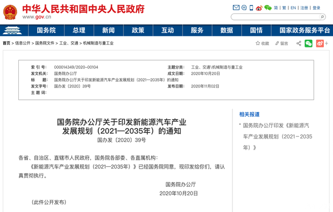
Task: Click the 国办发〔2020〕39号 subtitle under headline
Action: click(121, 140)
